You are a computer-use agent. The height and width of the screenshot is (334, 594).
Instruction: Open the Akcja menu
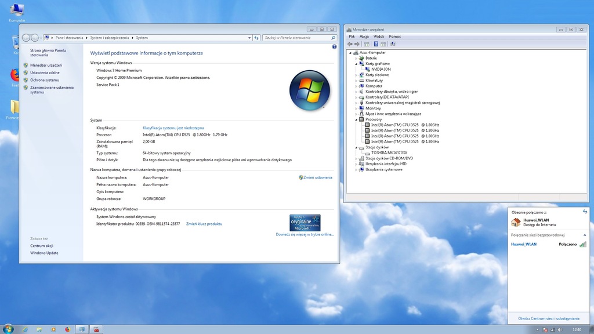(x=364, y=37)
